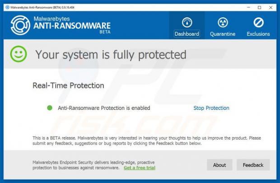Click the green protection status dot
Screen dimensions: 280x183
click(50, 108)
